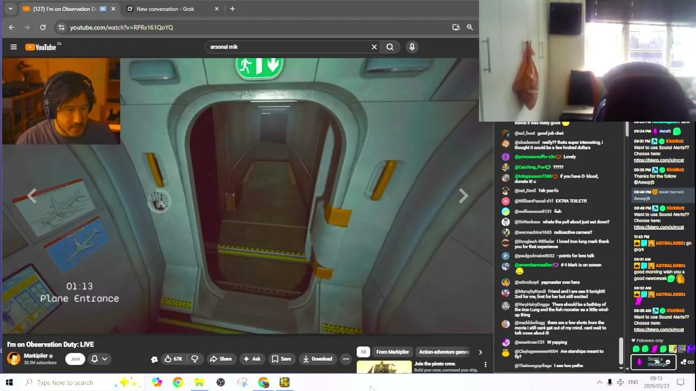Join the Markiplier channel membership
This screenshot has width=696, height=391.
tap(75, 359)
